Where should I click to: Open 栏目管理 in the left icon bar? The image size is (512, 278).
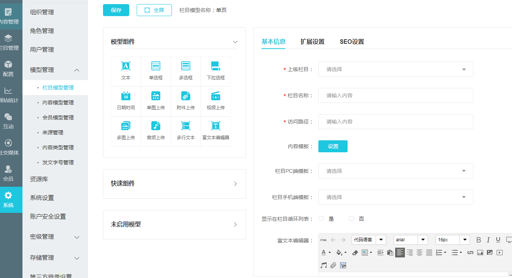8,43
